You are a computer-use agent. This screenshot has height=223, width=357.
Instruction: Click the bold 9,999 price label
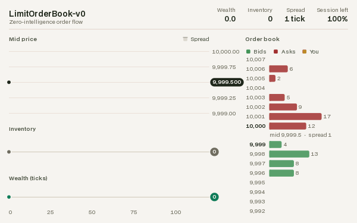(258, 145)
